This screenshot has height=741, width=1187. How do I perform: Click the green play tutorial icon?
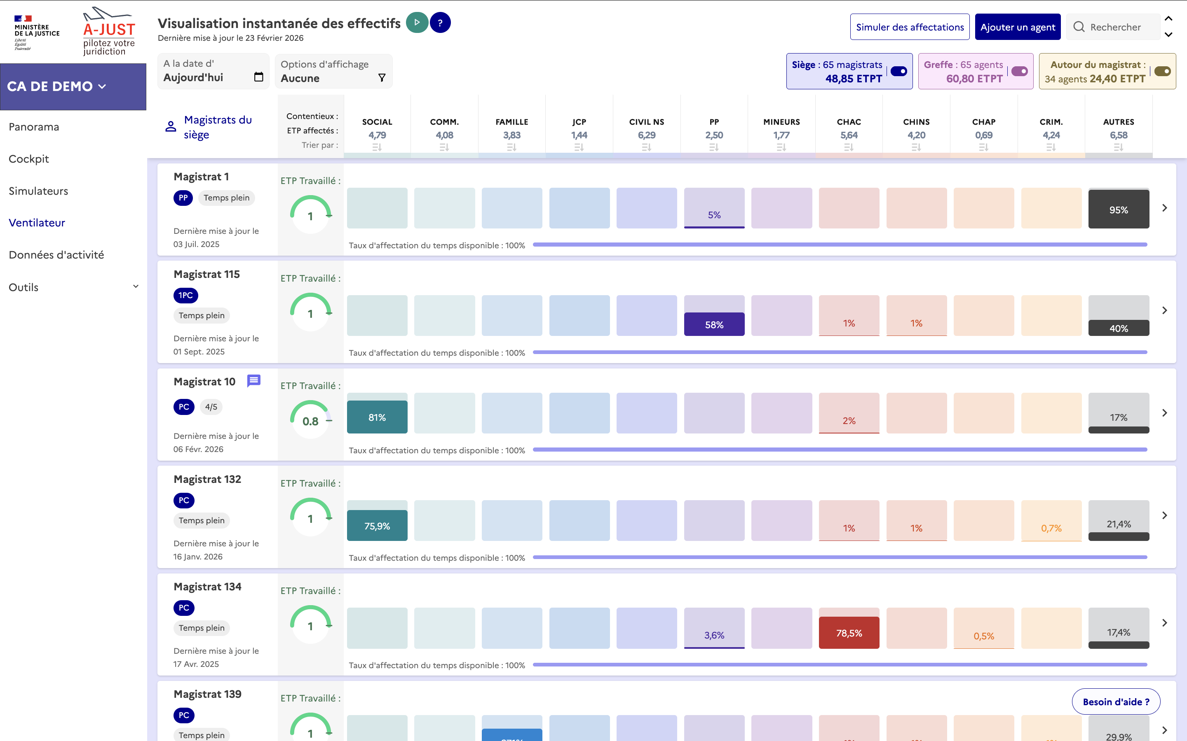417,23
